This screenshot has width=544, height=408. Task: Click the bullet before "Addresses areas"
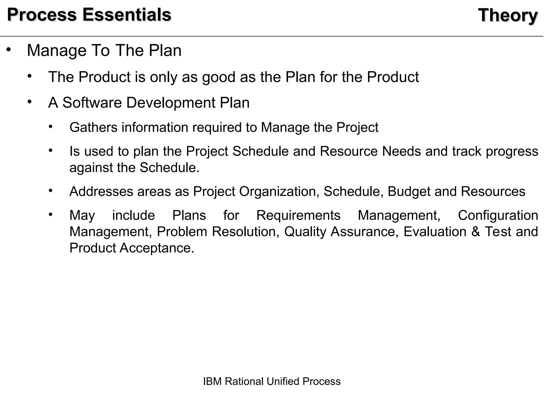[51, 190]
